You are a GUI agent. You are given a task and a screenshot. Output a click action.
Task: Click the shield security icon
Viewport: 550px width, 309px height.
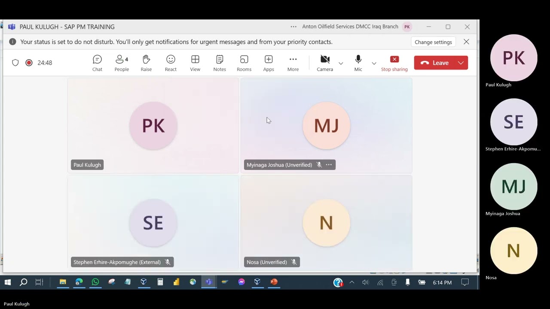coord(15,63)
